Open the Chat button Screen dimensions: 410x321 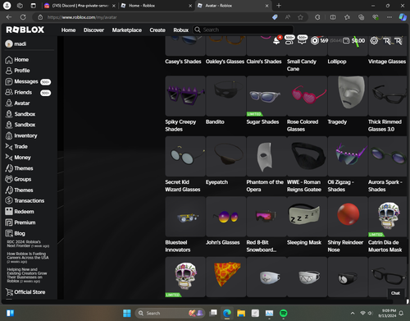(395, 293)
